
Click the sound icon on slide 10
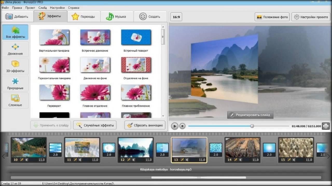pyautogui.click(x=26, y=160)
